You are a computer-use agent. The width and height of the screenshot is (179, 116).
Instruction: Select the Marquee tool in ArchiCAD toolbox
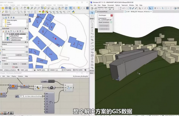coord(92,16)
